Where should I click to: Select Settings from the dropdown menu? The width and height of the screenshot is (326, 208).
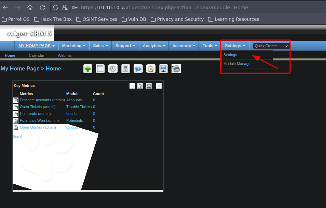230,55
